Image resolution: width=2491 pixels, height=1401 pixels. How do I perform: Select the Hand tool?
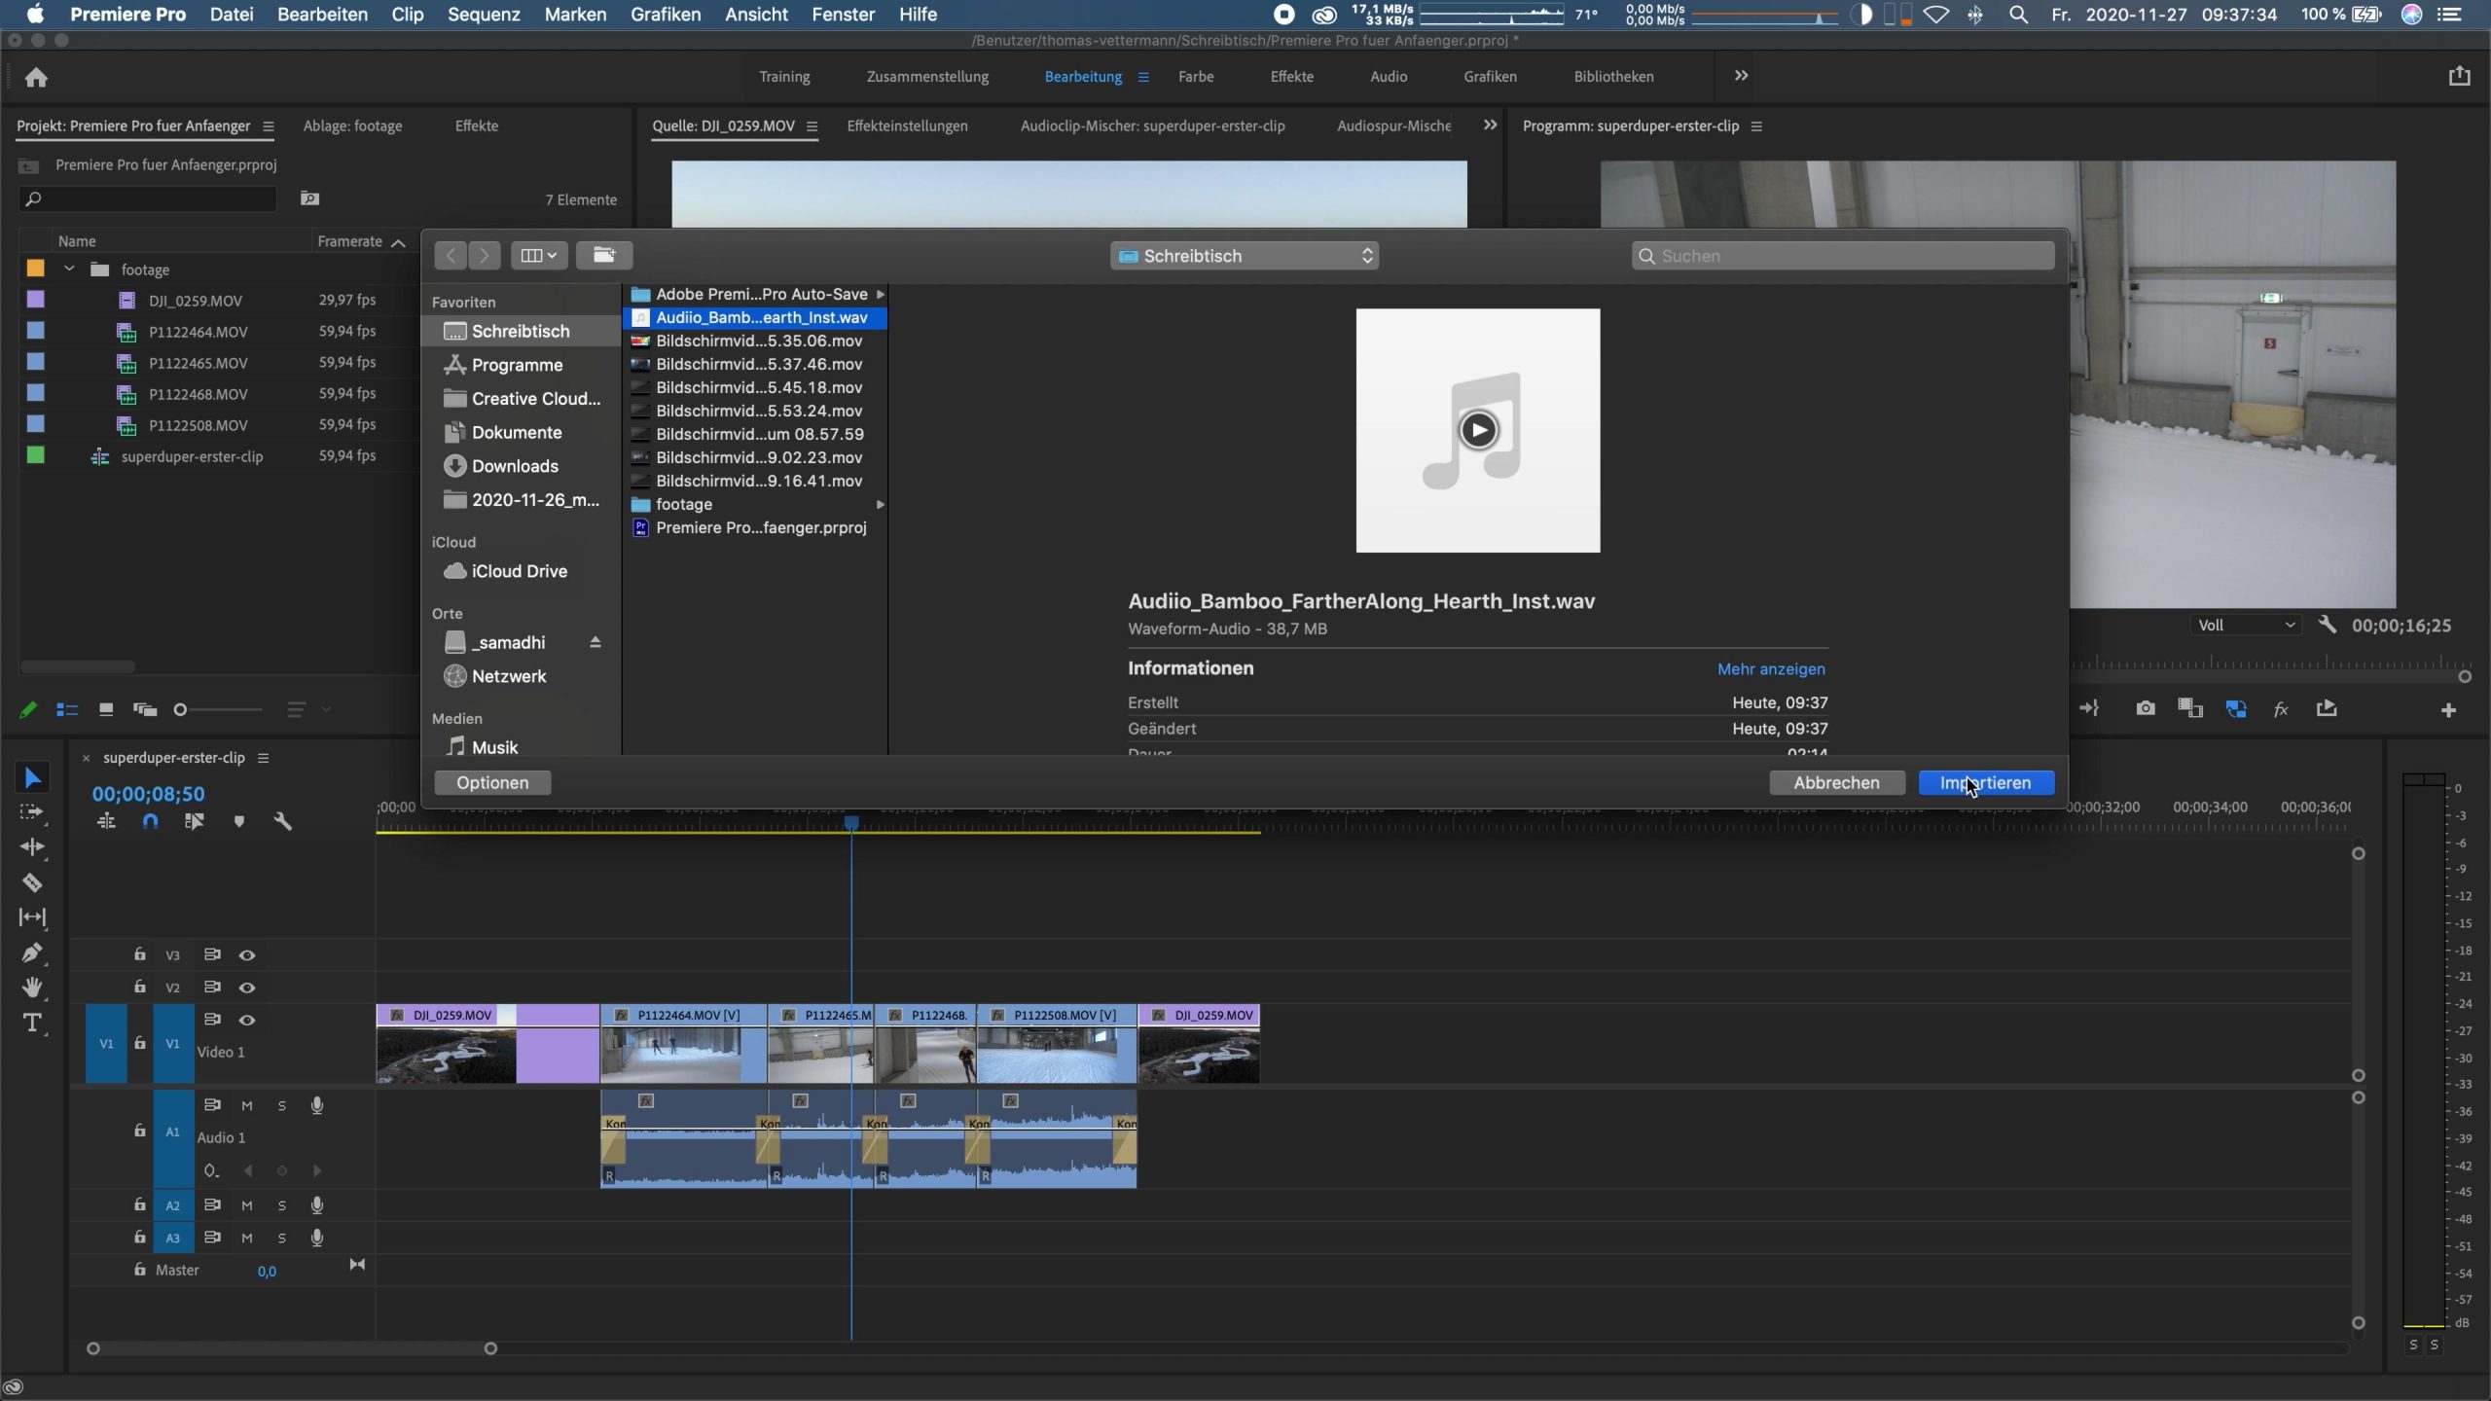click(x=32, y=988)
